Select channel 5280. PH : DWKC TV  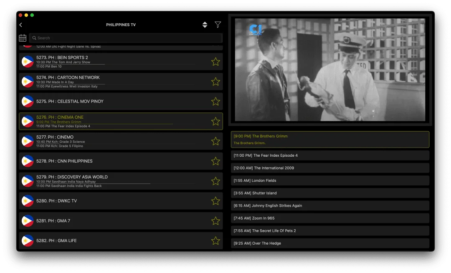pyautogui.click(x=121, y=201)
